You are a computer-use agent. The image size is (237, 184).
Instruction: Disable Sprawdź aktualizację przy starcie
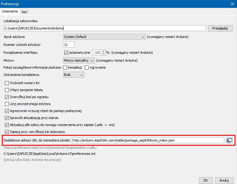[x=7, y=118]
